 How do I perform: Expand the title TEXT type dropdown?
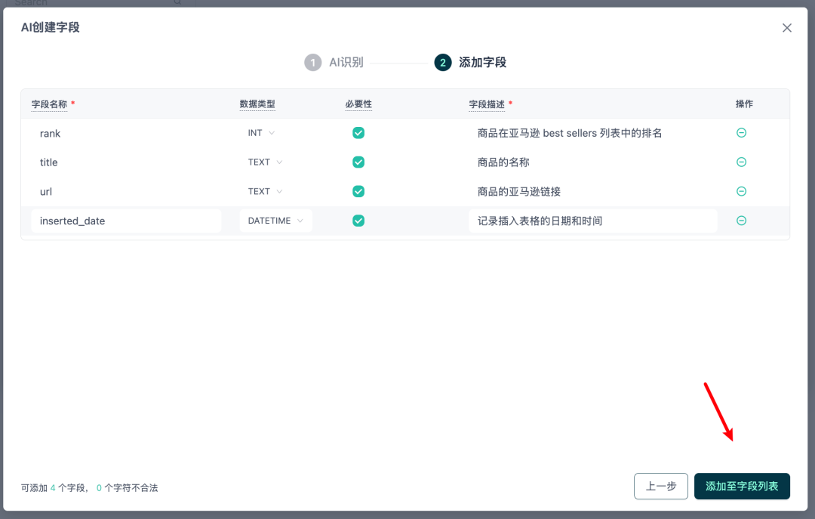click(265, 162)
